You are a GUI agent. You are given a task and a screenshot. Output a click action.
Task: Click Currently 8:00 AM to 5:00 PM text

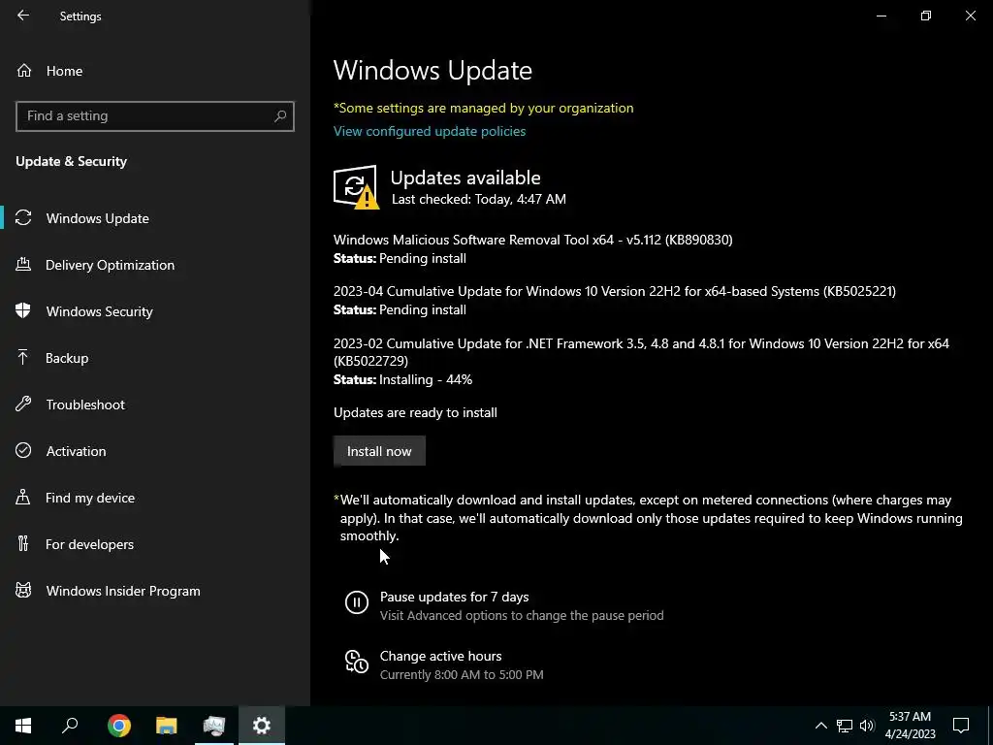pyautogui.click(x=462, y=675)
